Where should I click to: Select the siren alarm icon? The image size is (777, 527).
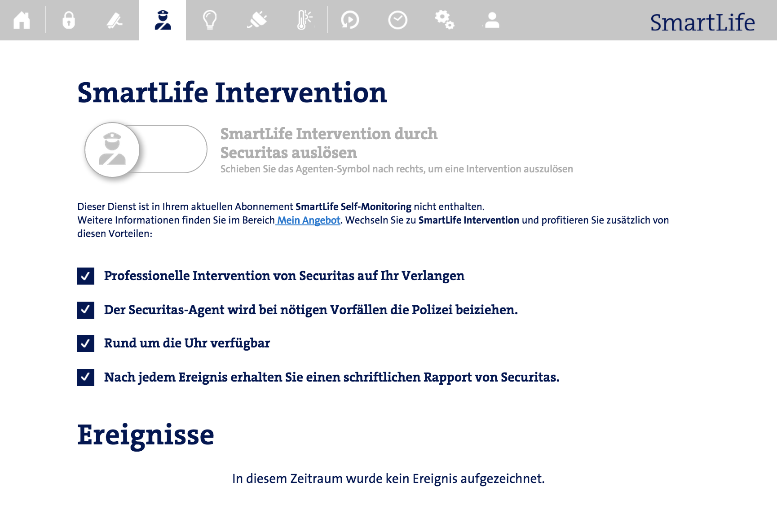click(115, 20)
